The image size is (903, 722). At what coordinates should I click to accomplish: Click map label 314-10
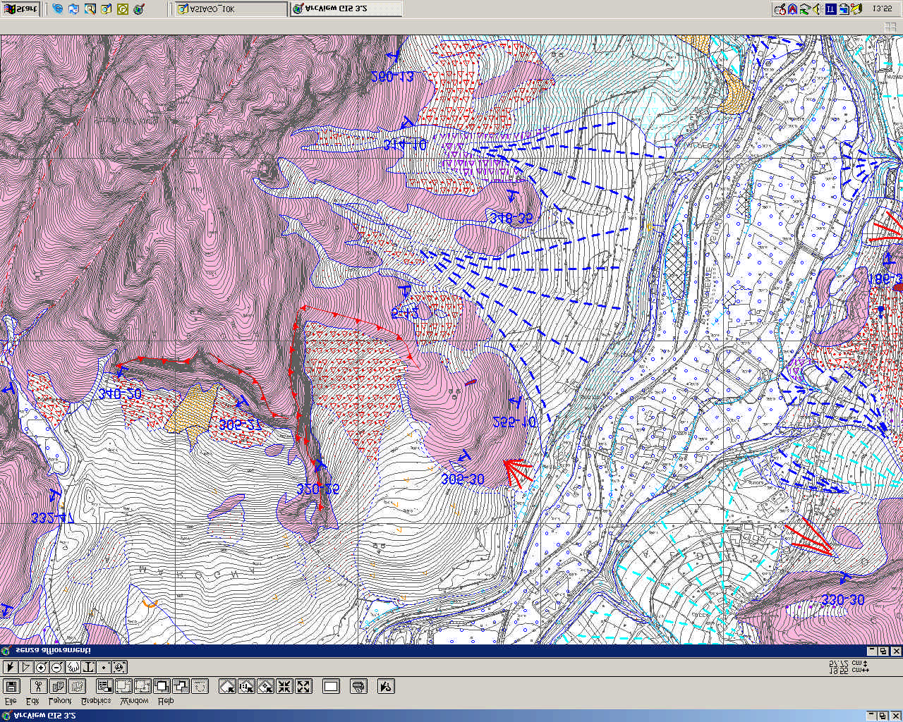tap(405, 145)
